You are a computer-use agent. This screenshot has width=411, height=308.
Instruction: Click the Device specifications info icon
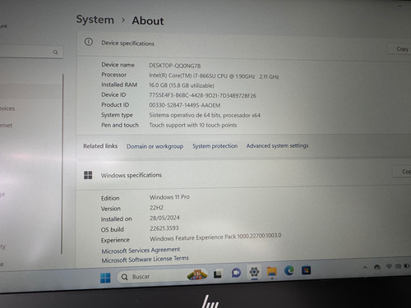(x=89, y=42)
